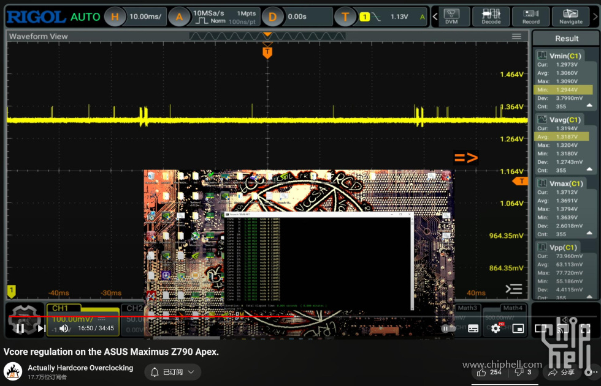Screen dimensions: 601x386
Task: Click the Vmax Cur: 1.3712V value
Action: click(x=567, y=192)
